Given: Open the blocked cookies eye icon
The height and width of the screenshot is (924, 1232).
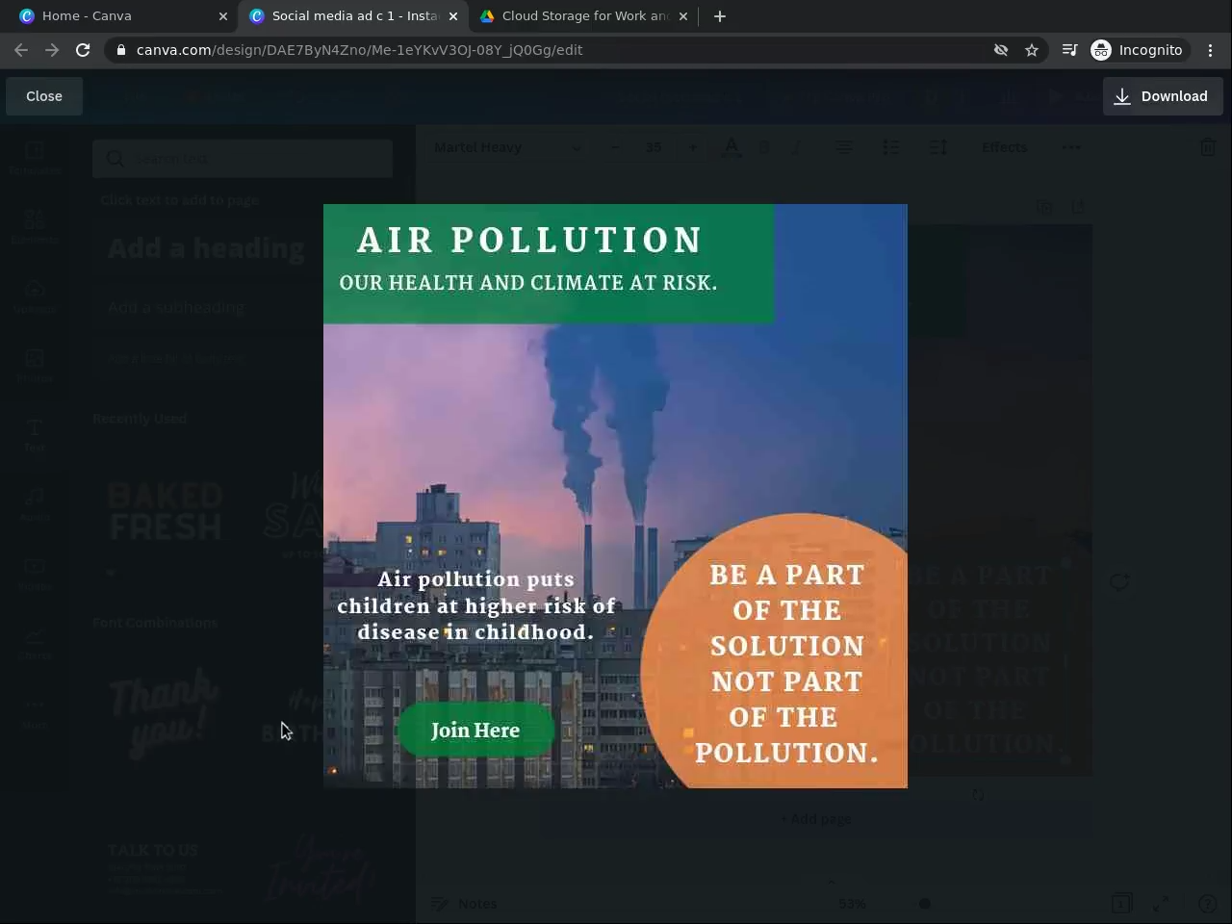Looking at the screenshot, I should coord(1001,50).
